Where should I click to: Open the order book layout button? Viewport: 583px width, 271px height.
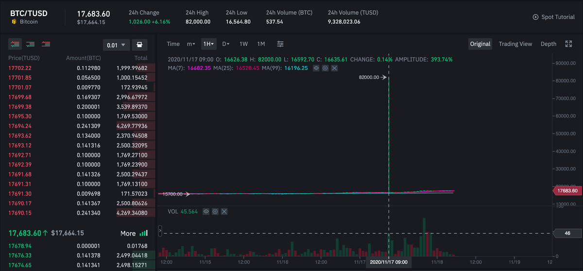click(x=139, y=45)
